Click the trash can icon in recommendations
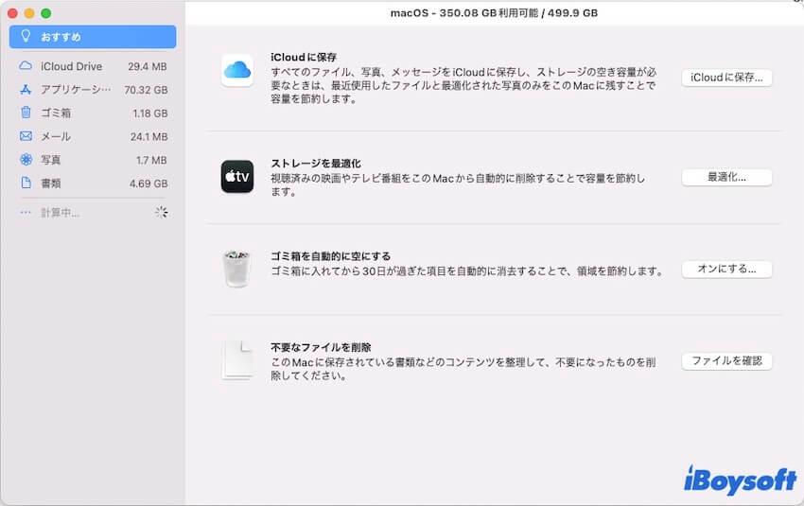The width and height of the screenshot is (804, 506). 236,269
